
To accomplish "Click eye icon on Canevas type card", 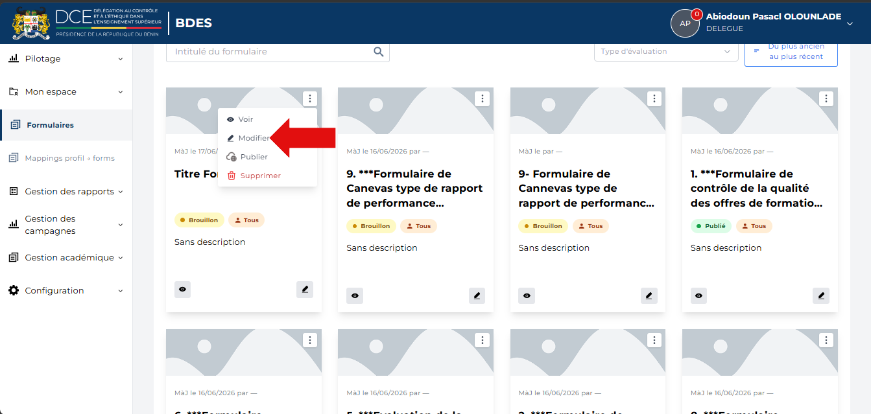I will point(355,295).
